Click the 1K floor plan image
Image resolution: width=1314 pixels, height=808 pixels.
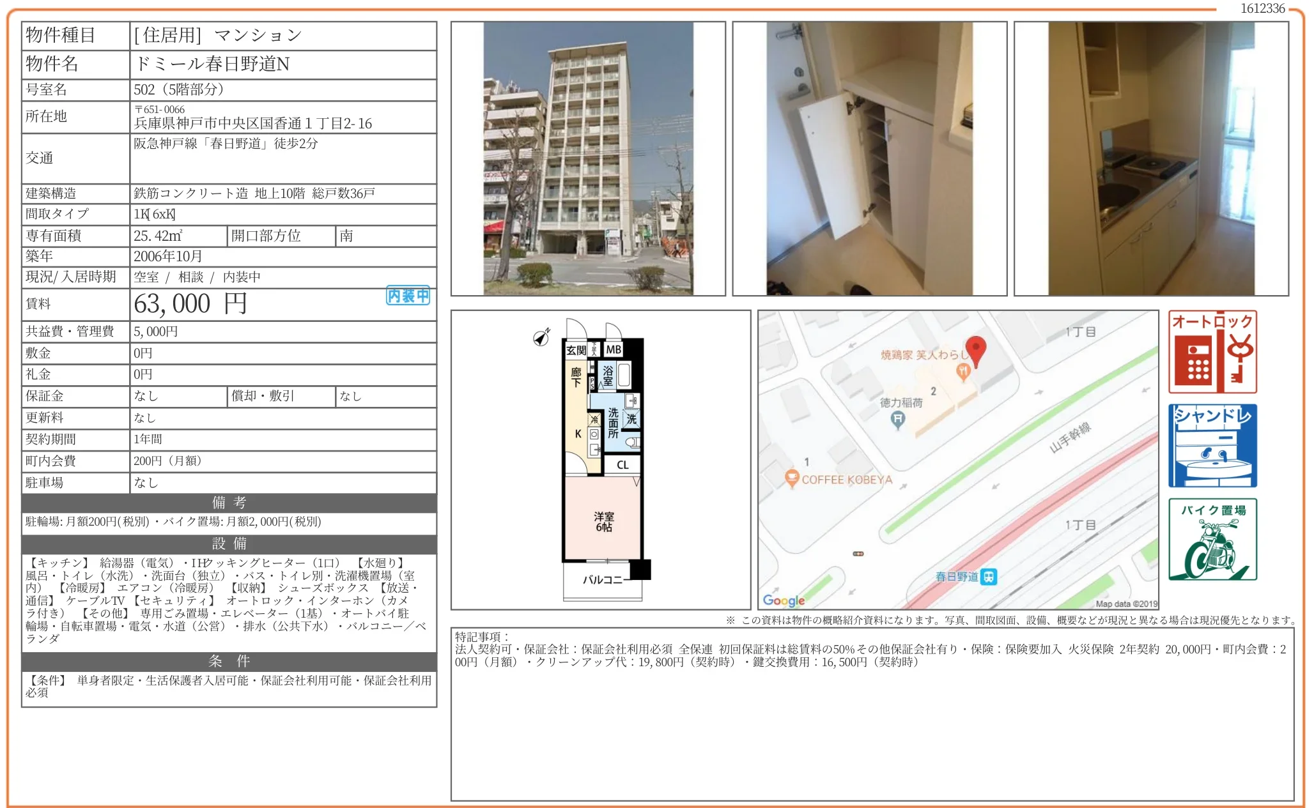coord(603,460)
